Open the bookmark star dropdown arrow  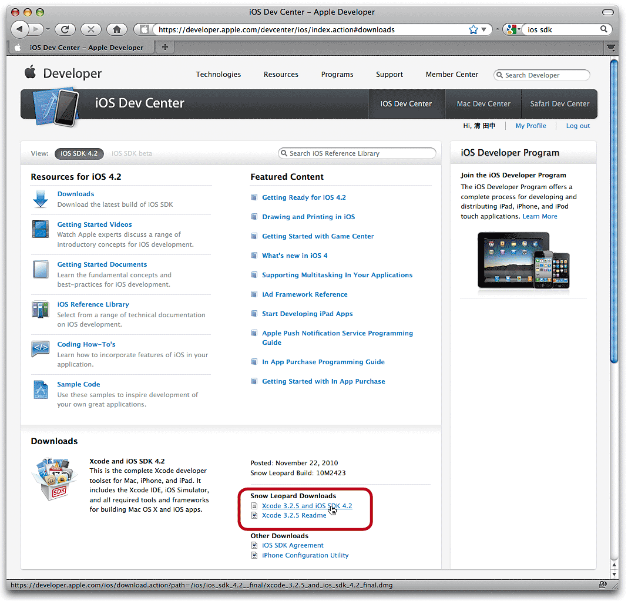tap(484, 29)
